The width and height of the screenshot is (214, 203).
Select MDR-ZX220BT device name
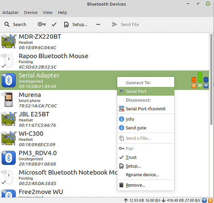[40, 37]
